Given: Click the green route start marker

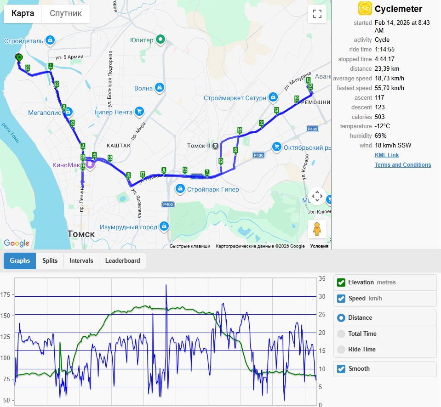Looking at the screenshot, I should (19, 57).
